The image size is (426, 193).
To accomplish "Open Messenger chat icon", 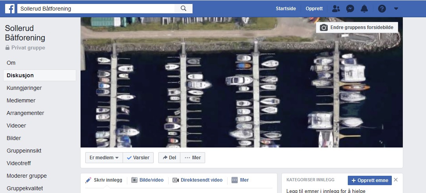I will [x=349, y=9].
